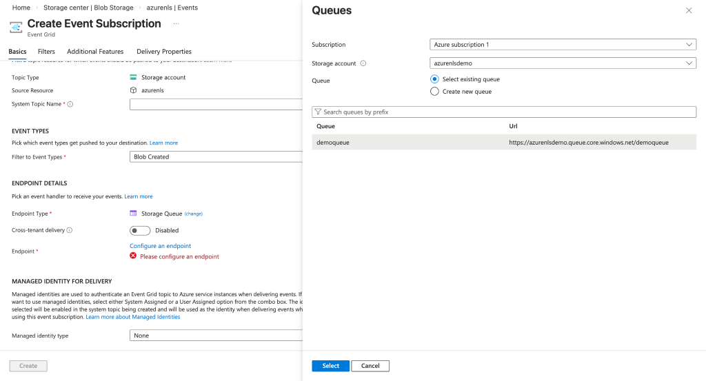Click the Queue column header
706x381 pixels.
tap(325, 126)
